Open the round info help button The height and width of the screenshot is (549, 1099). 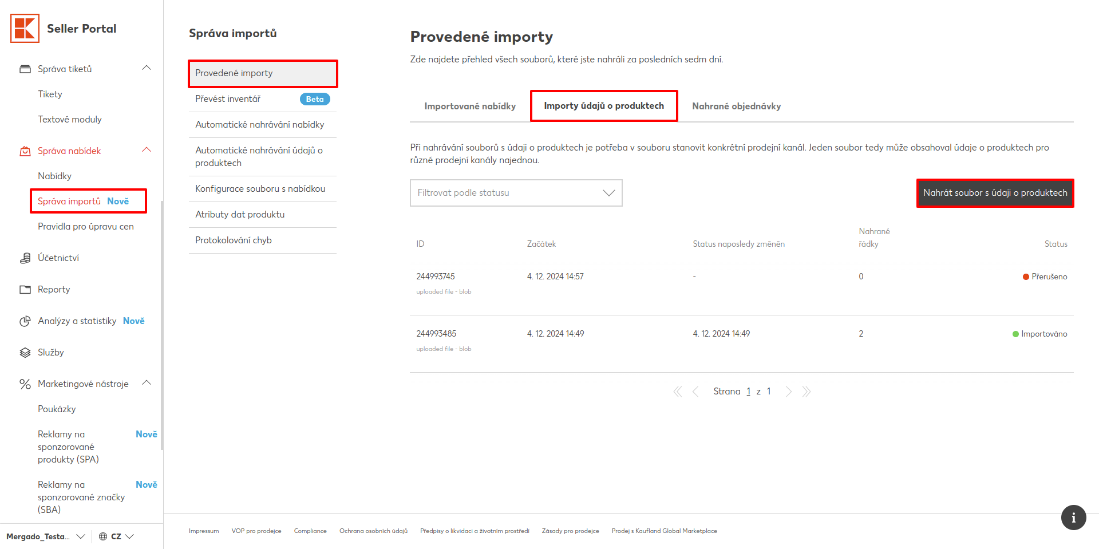1073,518
